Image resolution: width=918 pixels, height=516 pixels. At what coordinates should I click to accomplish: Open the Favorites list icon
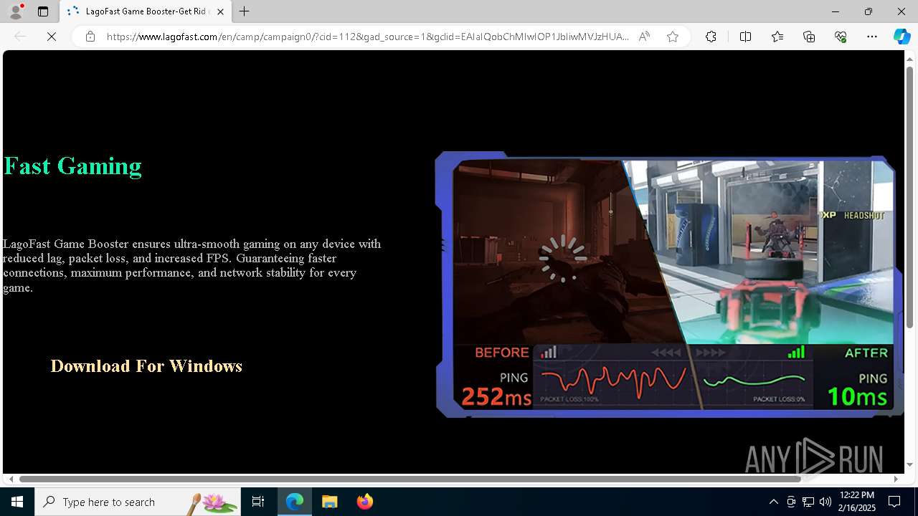(777, 37)
